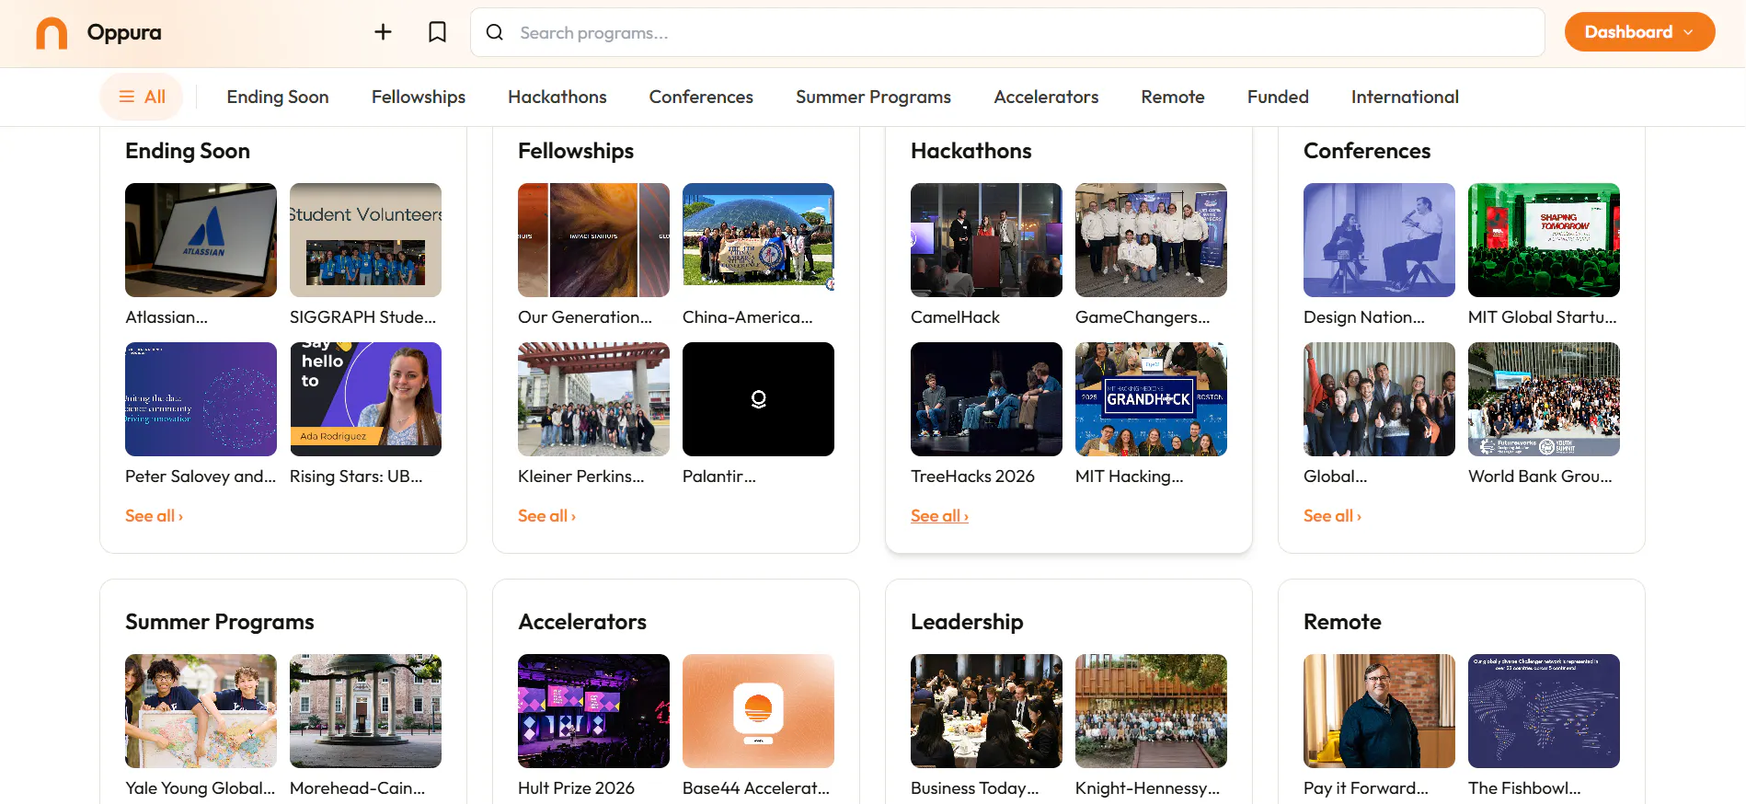Select the All filter tab
This screenshot has width=1746, height=804.
pos(142,97)
